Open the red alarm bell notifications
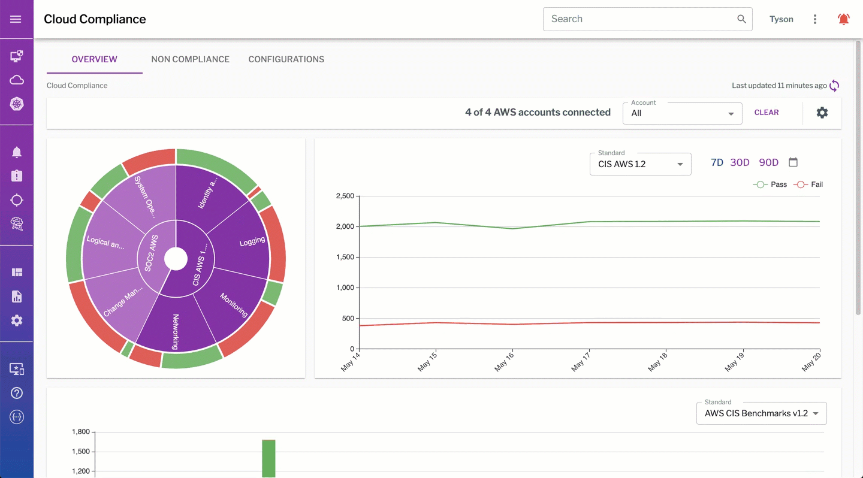 tap(843, 19)
